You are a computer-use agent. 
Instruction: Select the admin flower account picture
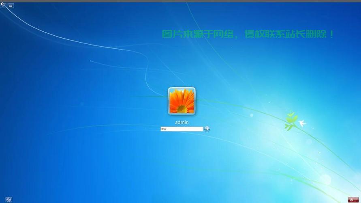coord(182,101)
